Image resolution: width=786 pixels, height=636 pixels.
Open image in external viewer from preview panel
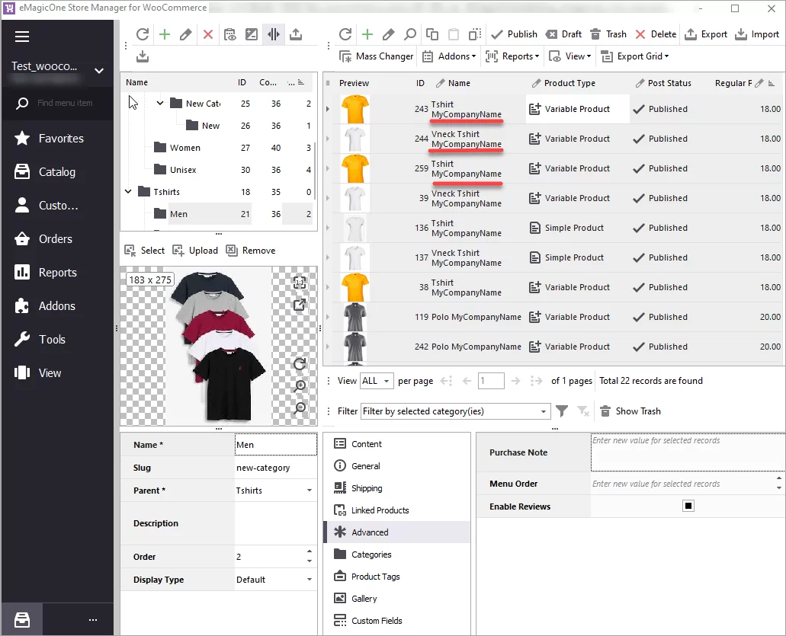tap(300, 303)
